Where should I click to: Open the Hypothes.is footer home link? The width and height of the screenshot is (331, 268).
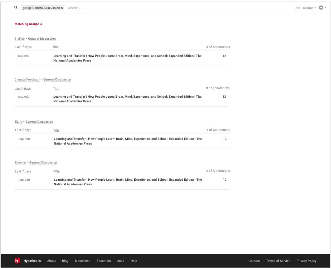pyautogui.click(x=32, y=260)
